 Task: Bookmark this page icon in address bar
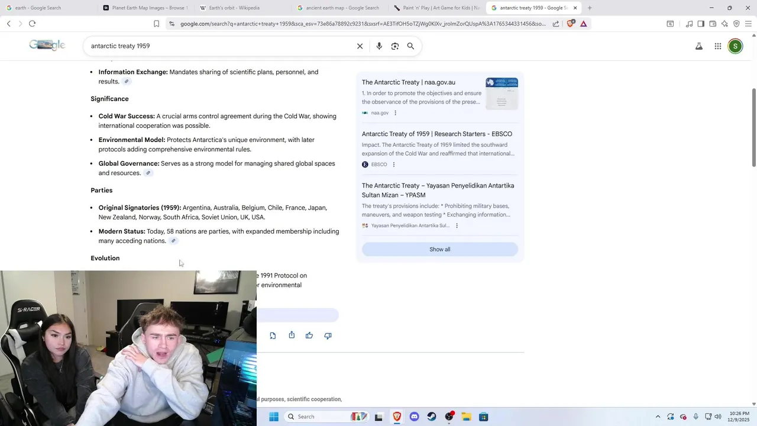coord(156,24)
